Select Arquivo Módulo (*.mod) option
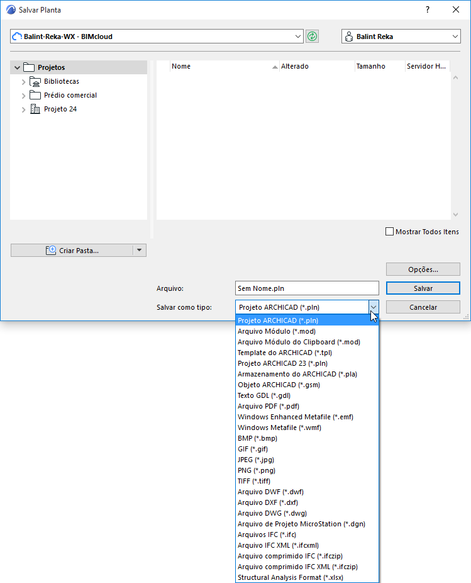 click(x=308, y=331)
